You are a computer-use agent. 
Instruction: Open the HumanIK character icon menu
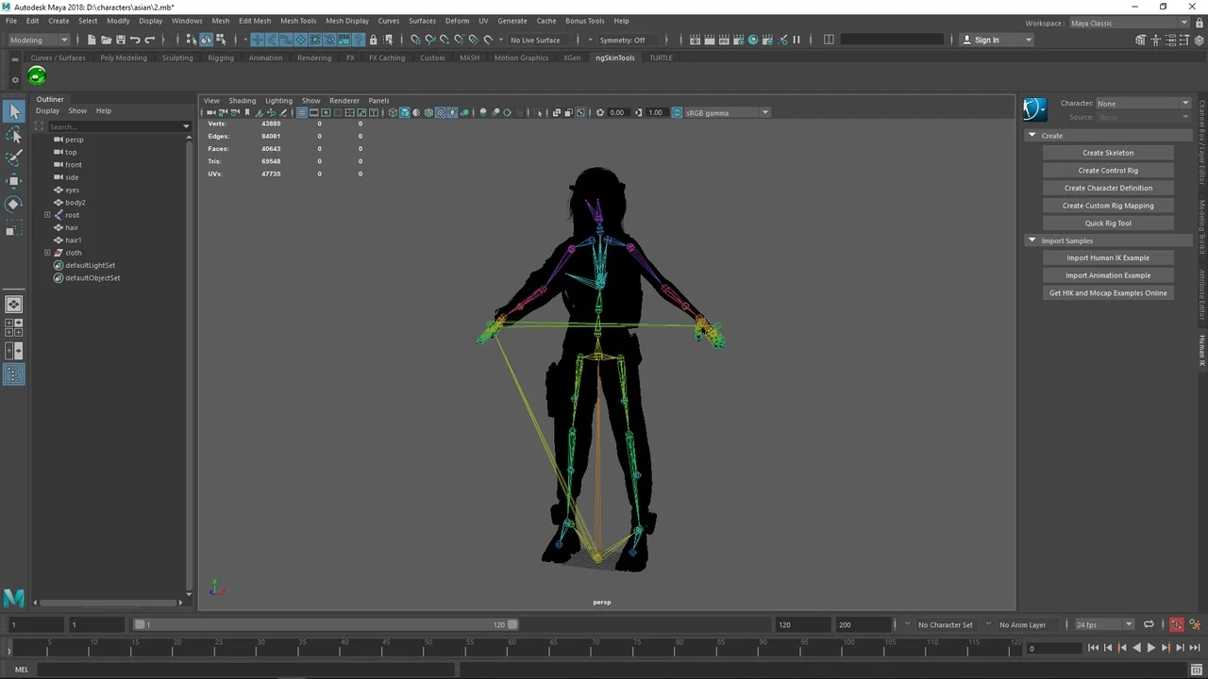[1034, 109]
